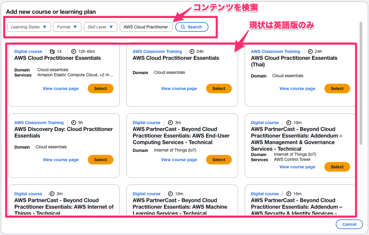369x235 pixels.
Task: Click the Digital course label on the 12h 45m card
Action: pyautogui.click(x=28, y=51)
